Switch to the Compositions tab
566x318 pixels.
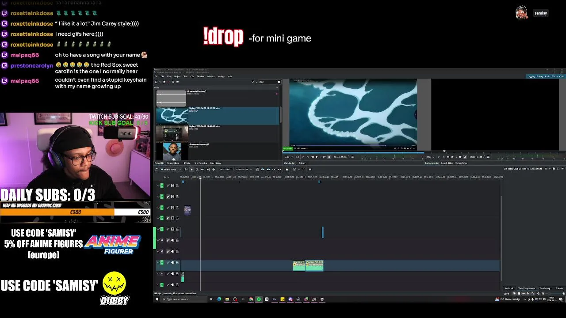click(173, 163)
